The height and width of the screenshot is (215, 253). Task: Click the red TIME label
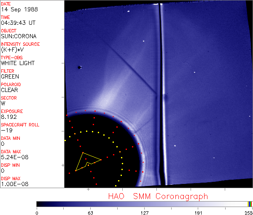pyautogui.click(x=5, y=17)
